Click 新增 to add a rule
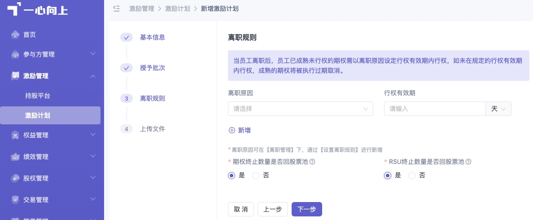The height and width of the screenshot is (220, 533). (245, 130)
